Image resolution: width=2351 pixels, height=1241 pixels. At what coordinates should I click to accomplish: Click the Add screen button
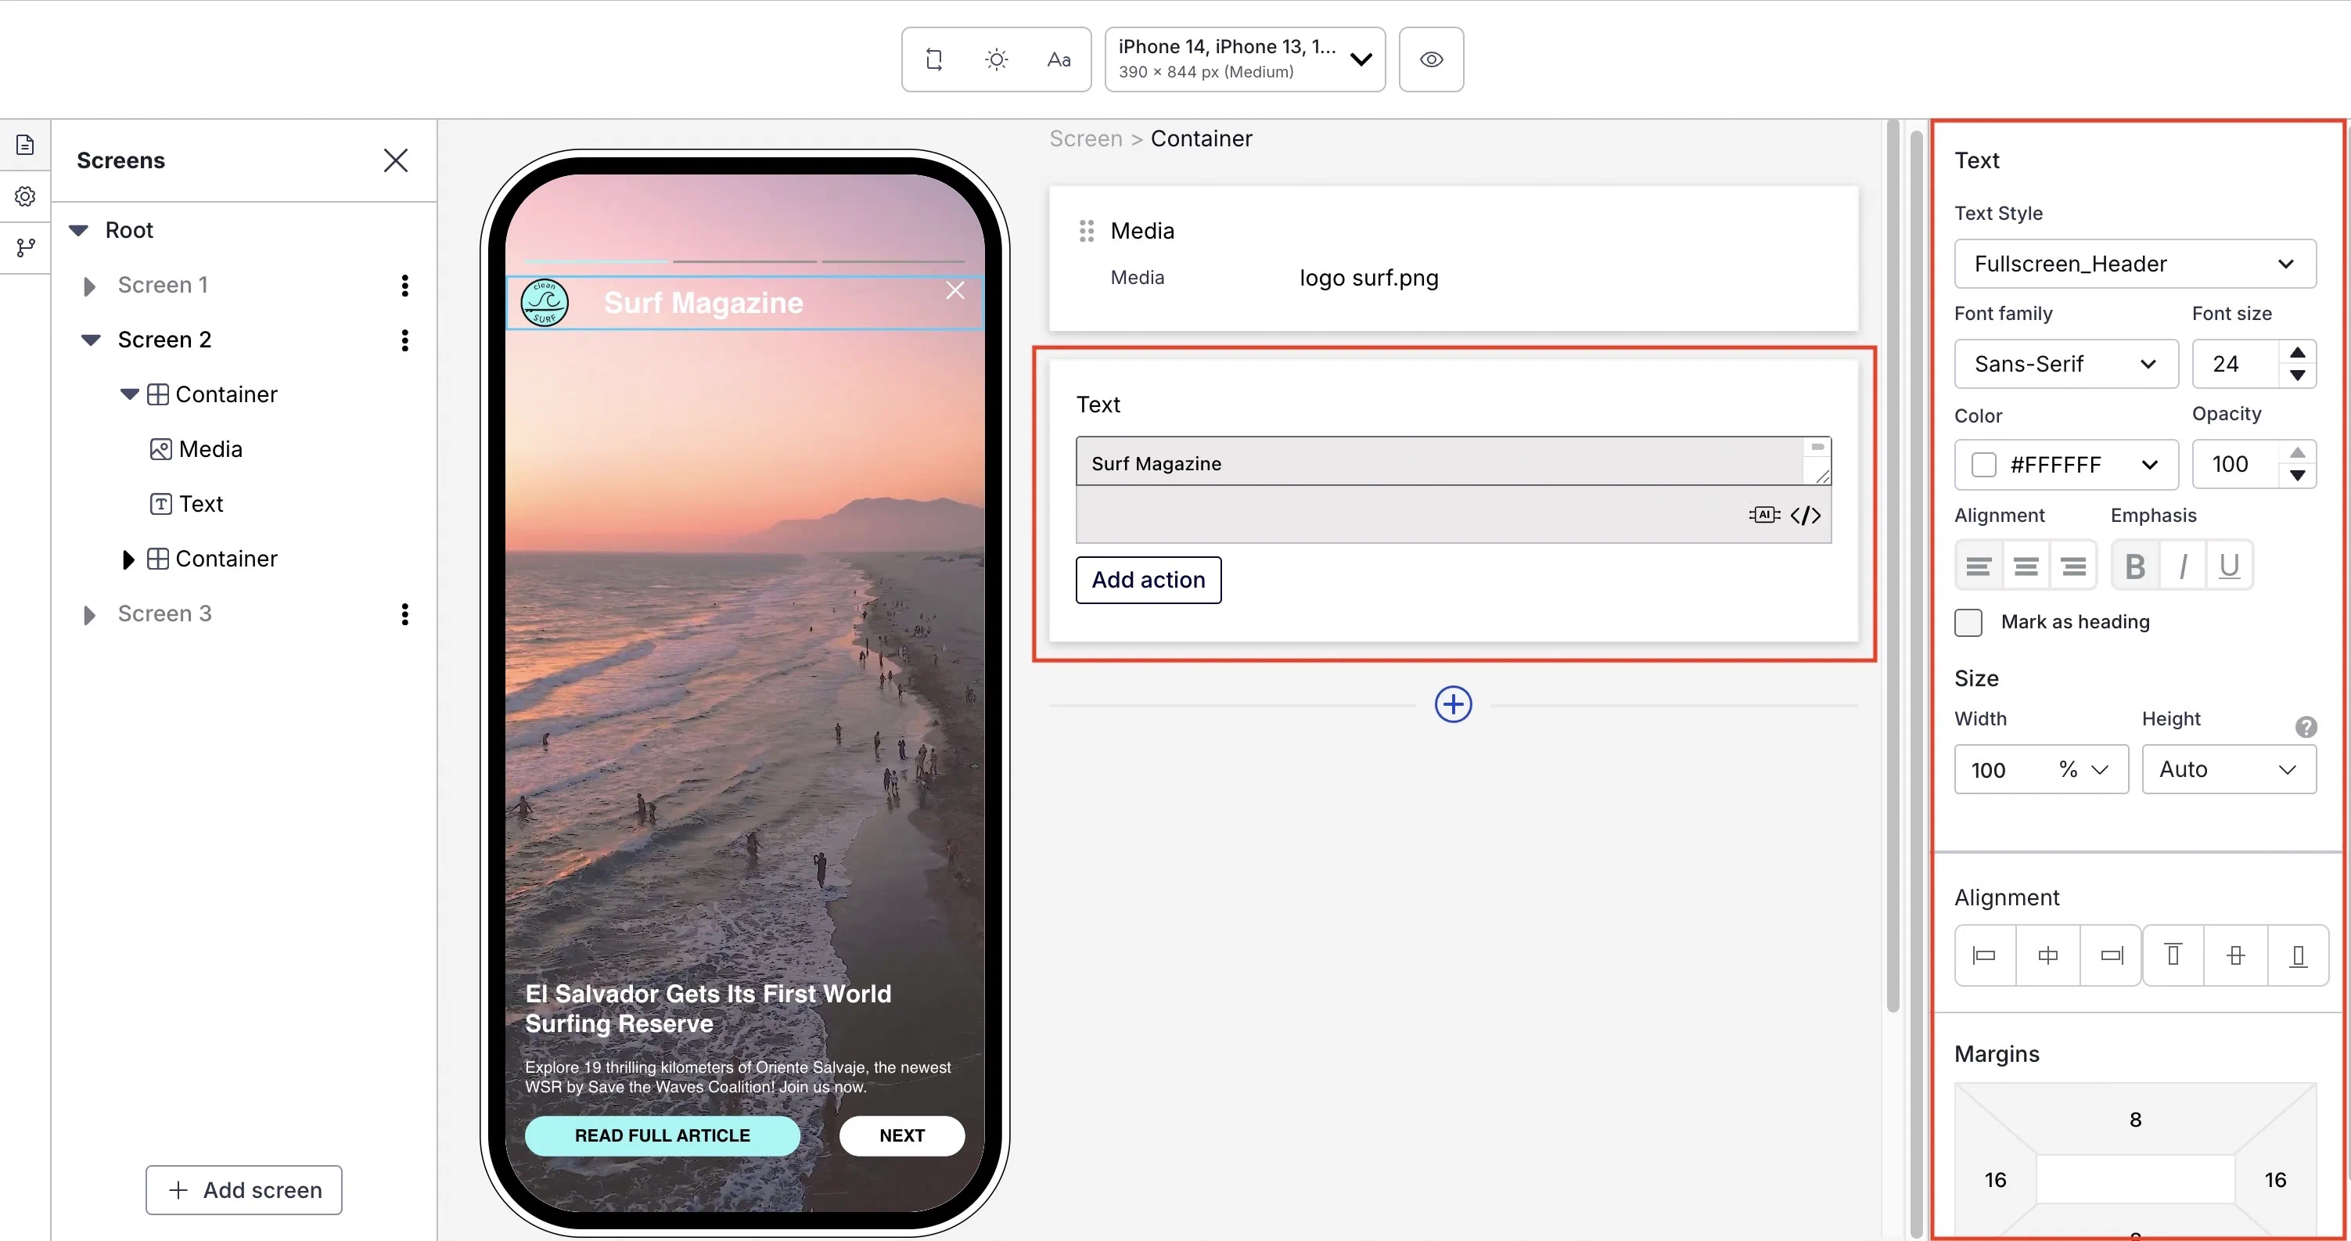coord(243,1190)
